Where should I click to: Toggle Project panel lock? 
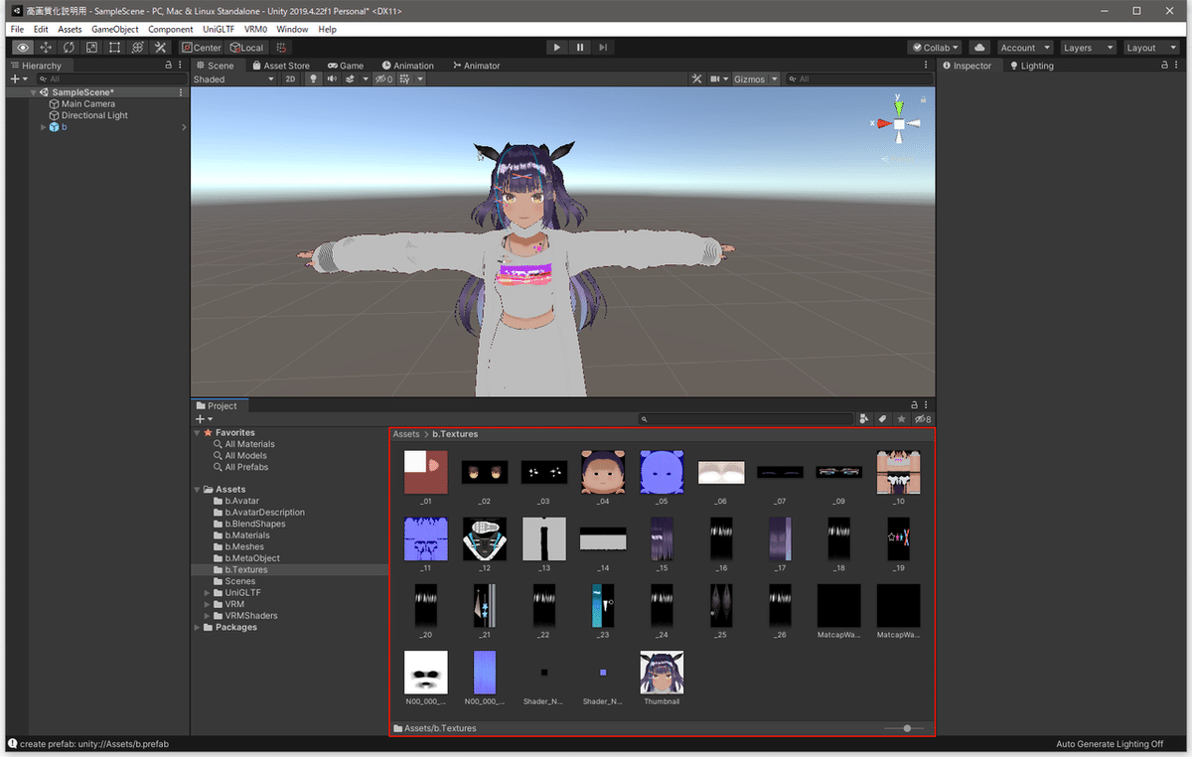[x=915, y=405]
